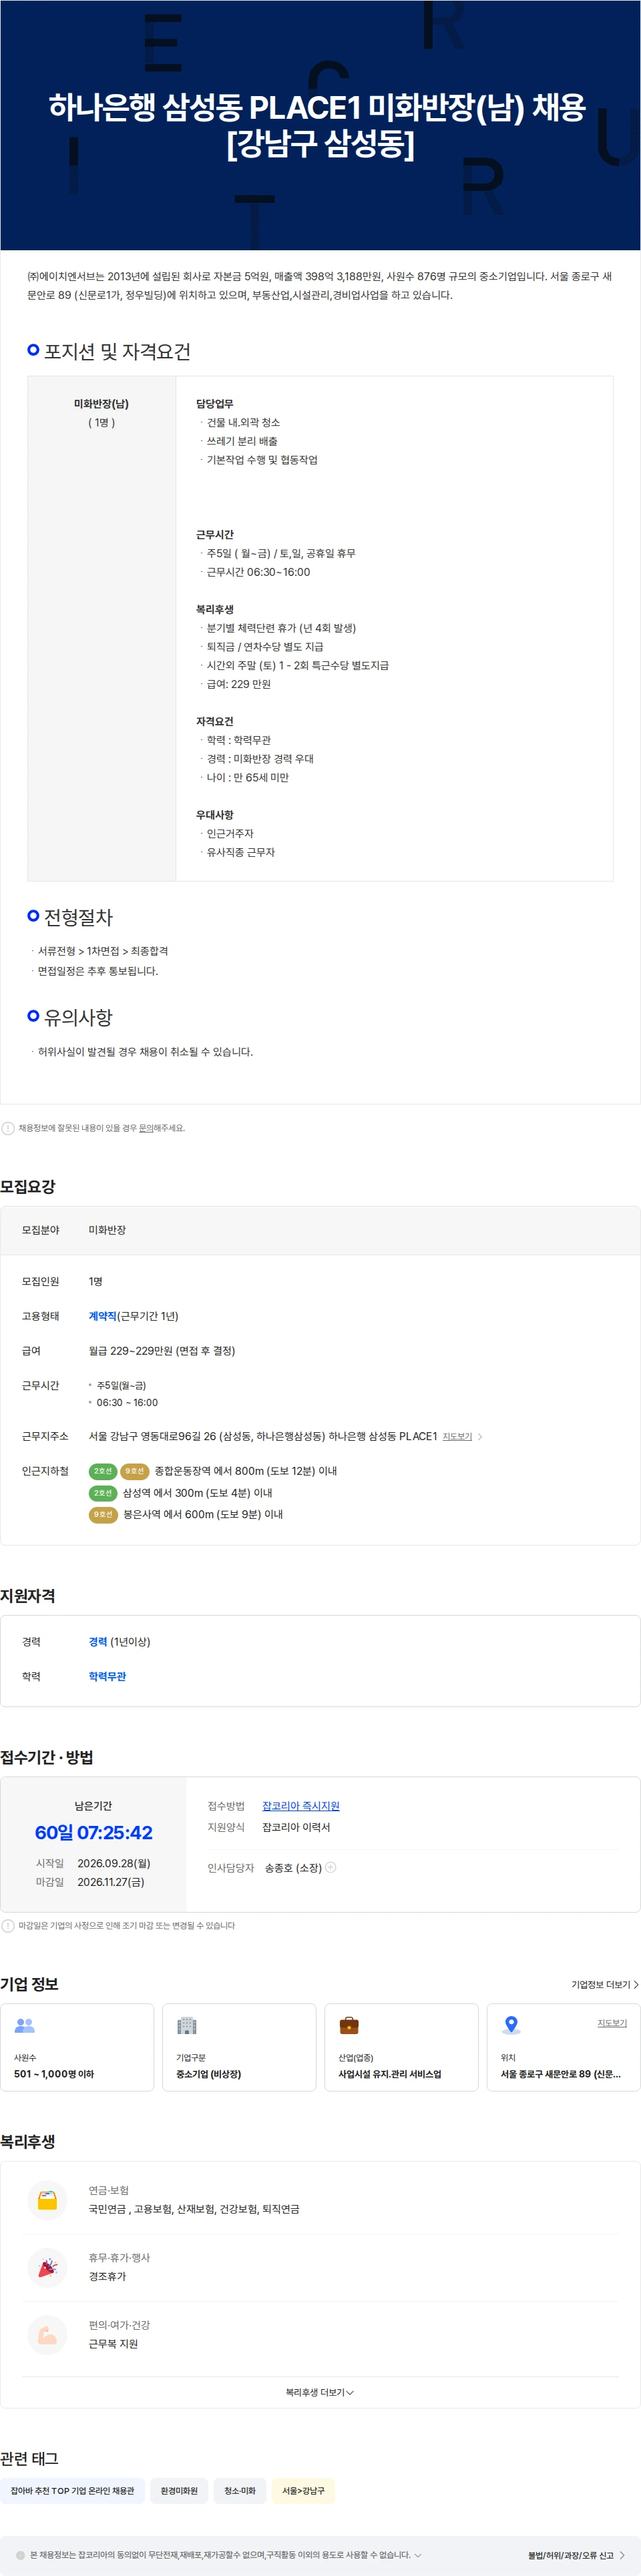641x2576 pixels.
Task: Click the chevron after the 근무지주소 지도보기 link
Action: (x=480, y=1436)
